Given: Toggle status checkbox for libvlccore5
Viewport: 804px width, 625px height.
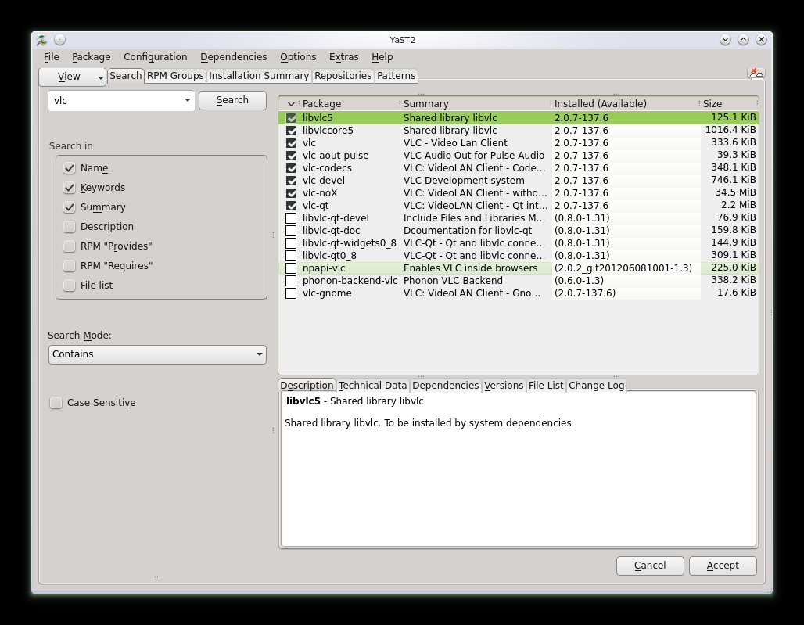Looking at the screenshot, I should click(x=291, y=130).
